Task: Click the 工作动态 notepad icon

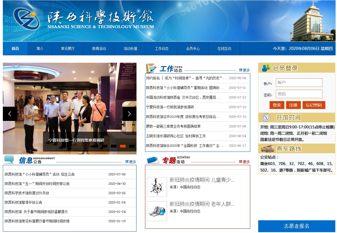Action: click(151, 68)
